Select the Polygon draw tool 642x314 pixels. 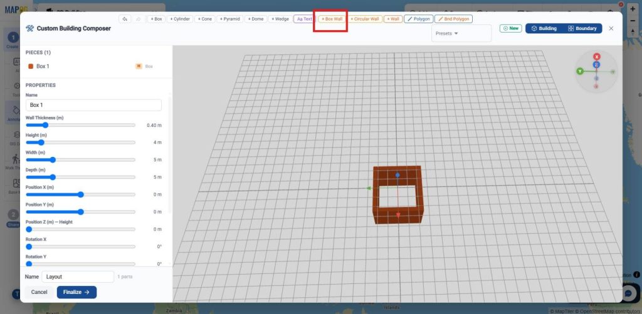[x=418, y=19]
